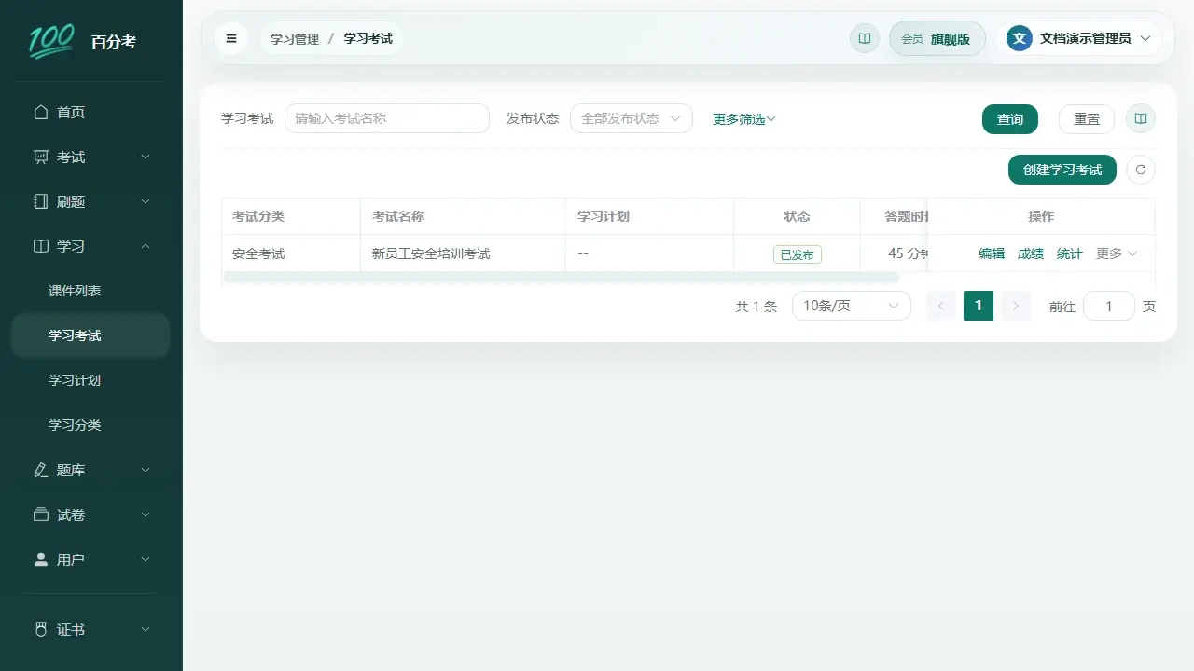
Task: Focus the 请输入考试名称 search field
Action: [387, 118]
